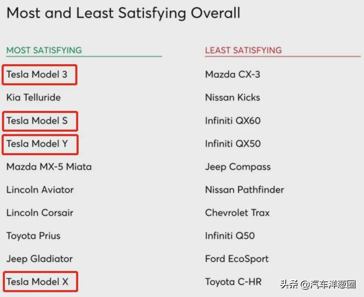The width and height of the screenshot is (364, 297).
Task: Select the Ford EcoSport entry
Action: tap(237, 259)
